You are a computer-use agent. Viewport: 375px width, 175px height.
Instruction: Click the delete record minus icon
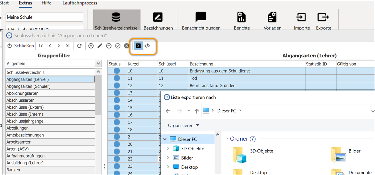click(109, 46)
